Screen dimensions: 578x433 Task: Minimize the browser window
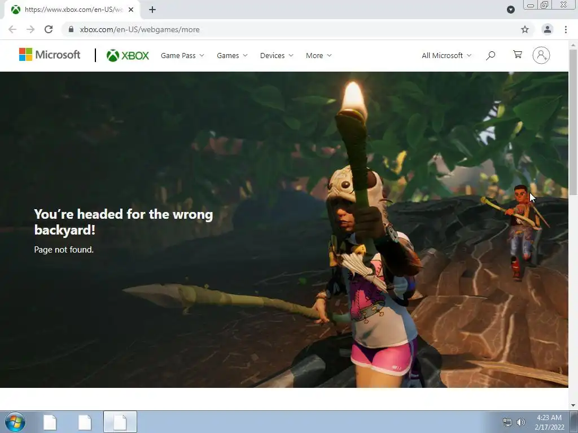[531, 5]
